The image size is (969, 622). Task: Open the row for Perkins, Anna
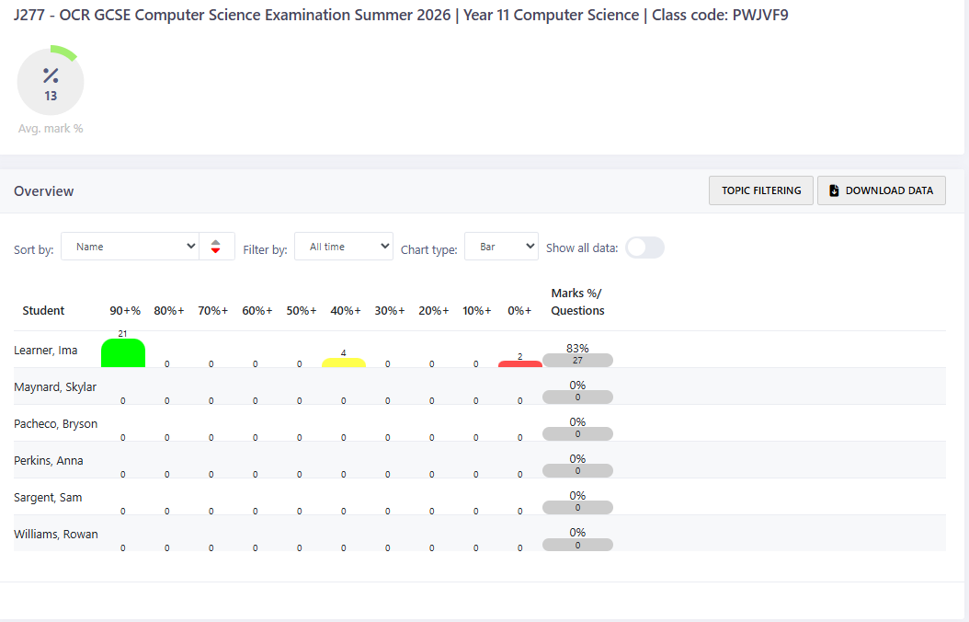pyautogui.click(x=48, y=461)
